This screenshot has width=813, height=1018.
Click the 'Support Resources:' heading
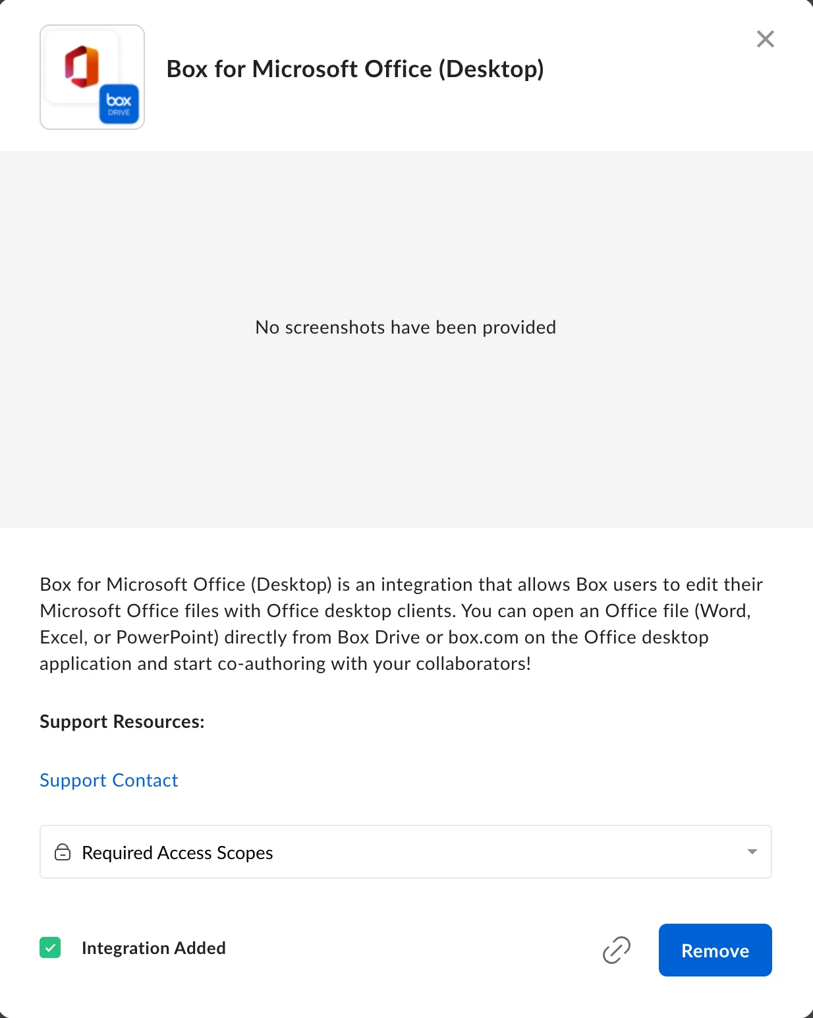(x=122, y=721)
